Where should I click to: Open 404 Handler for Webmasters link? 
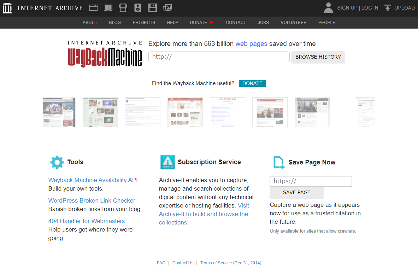pyautogui.click(x=86, y=221)
